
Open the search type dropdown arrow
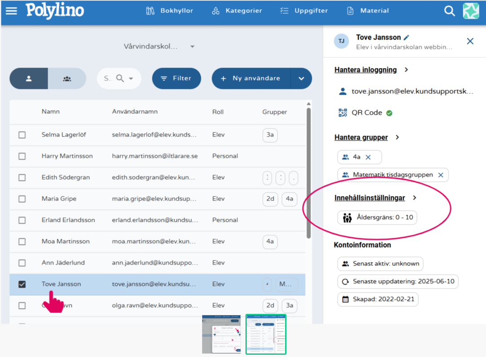point(131,79)
